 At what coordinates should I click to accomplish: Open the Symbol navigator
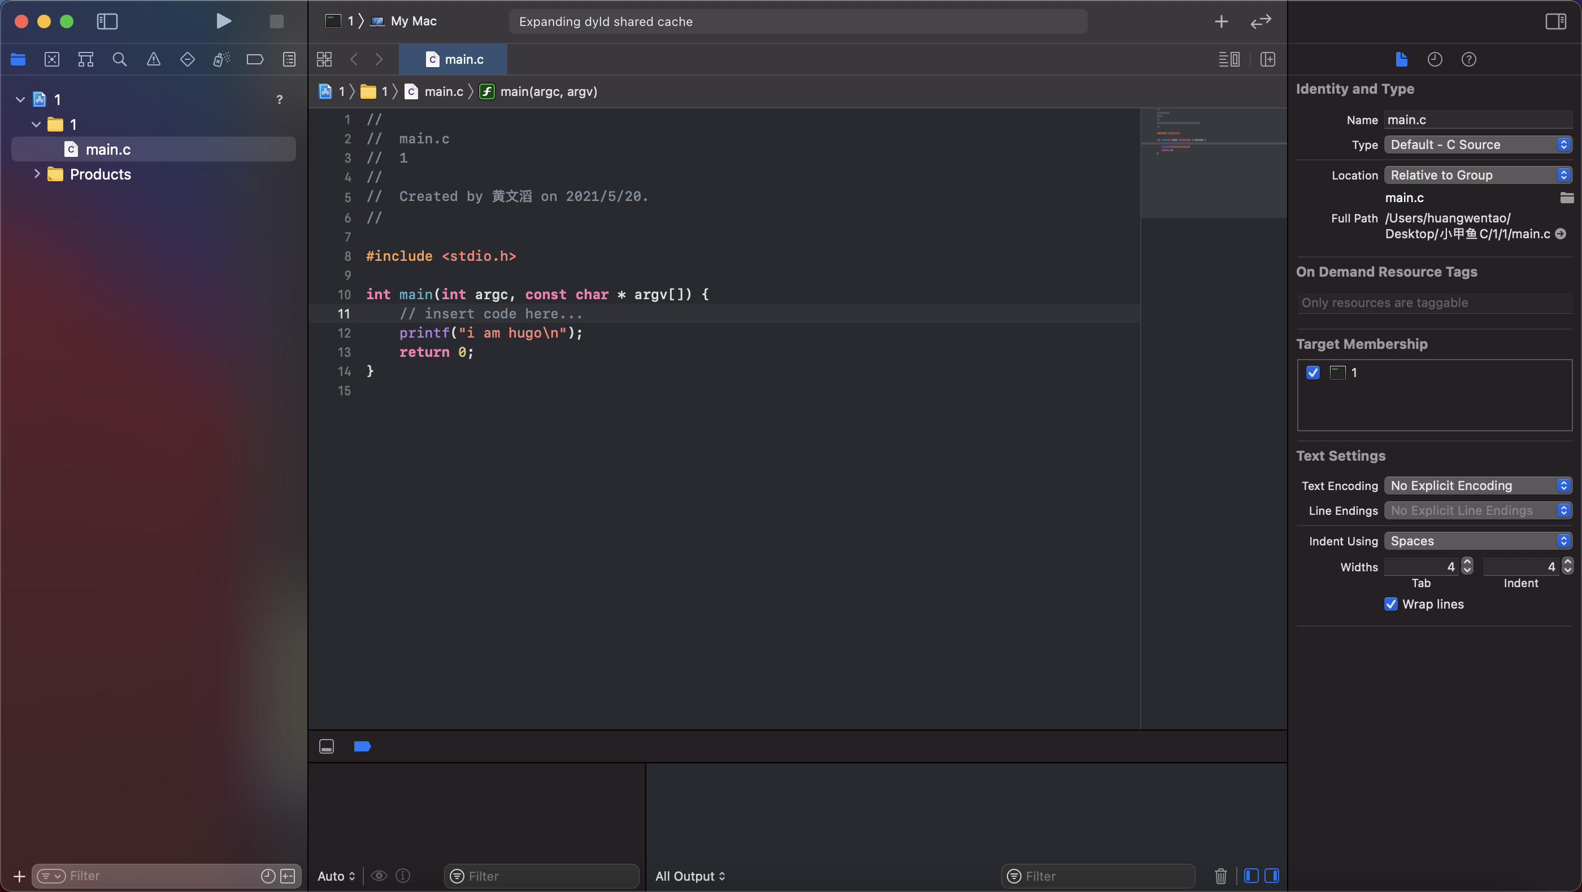[86, 59]
